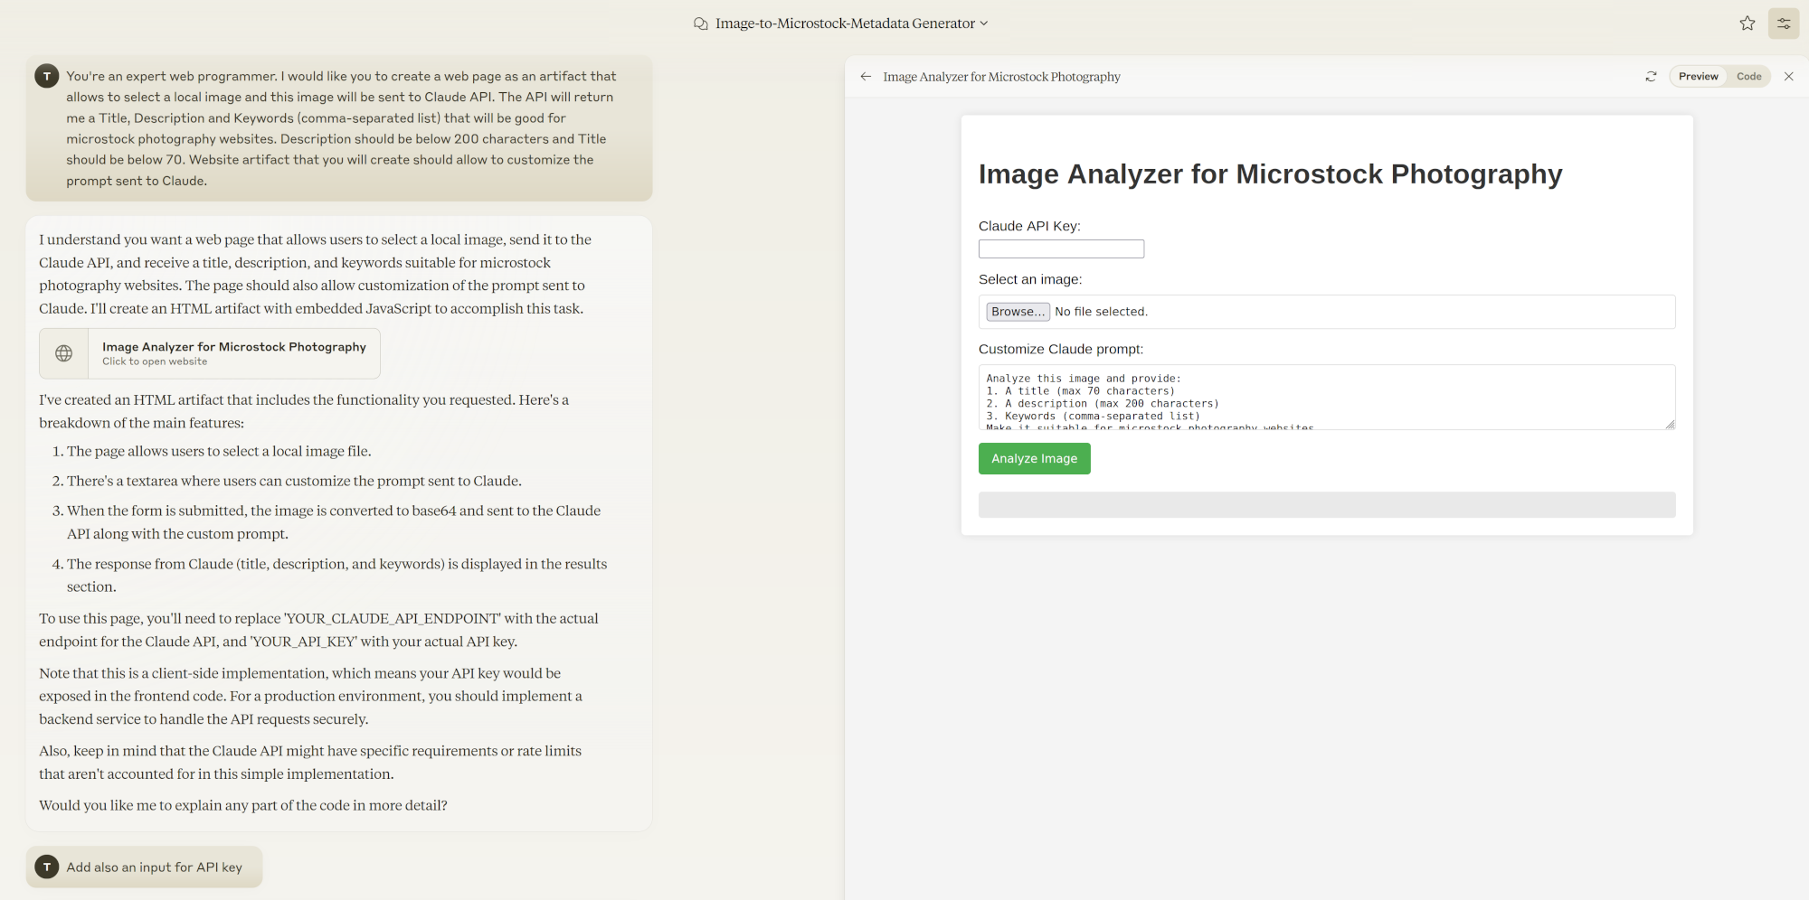Click the gray results area bar

(x=1326, y=505)
